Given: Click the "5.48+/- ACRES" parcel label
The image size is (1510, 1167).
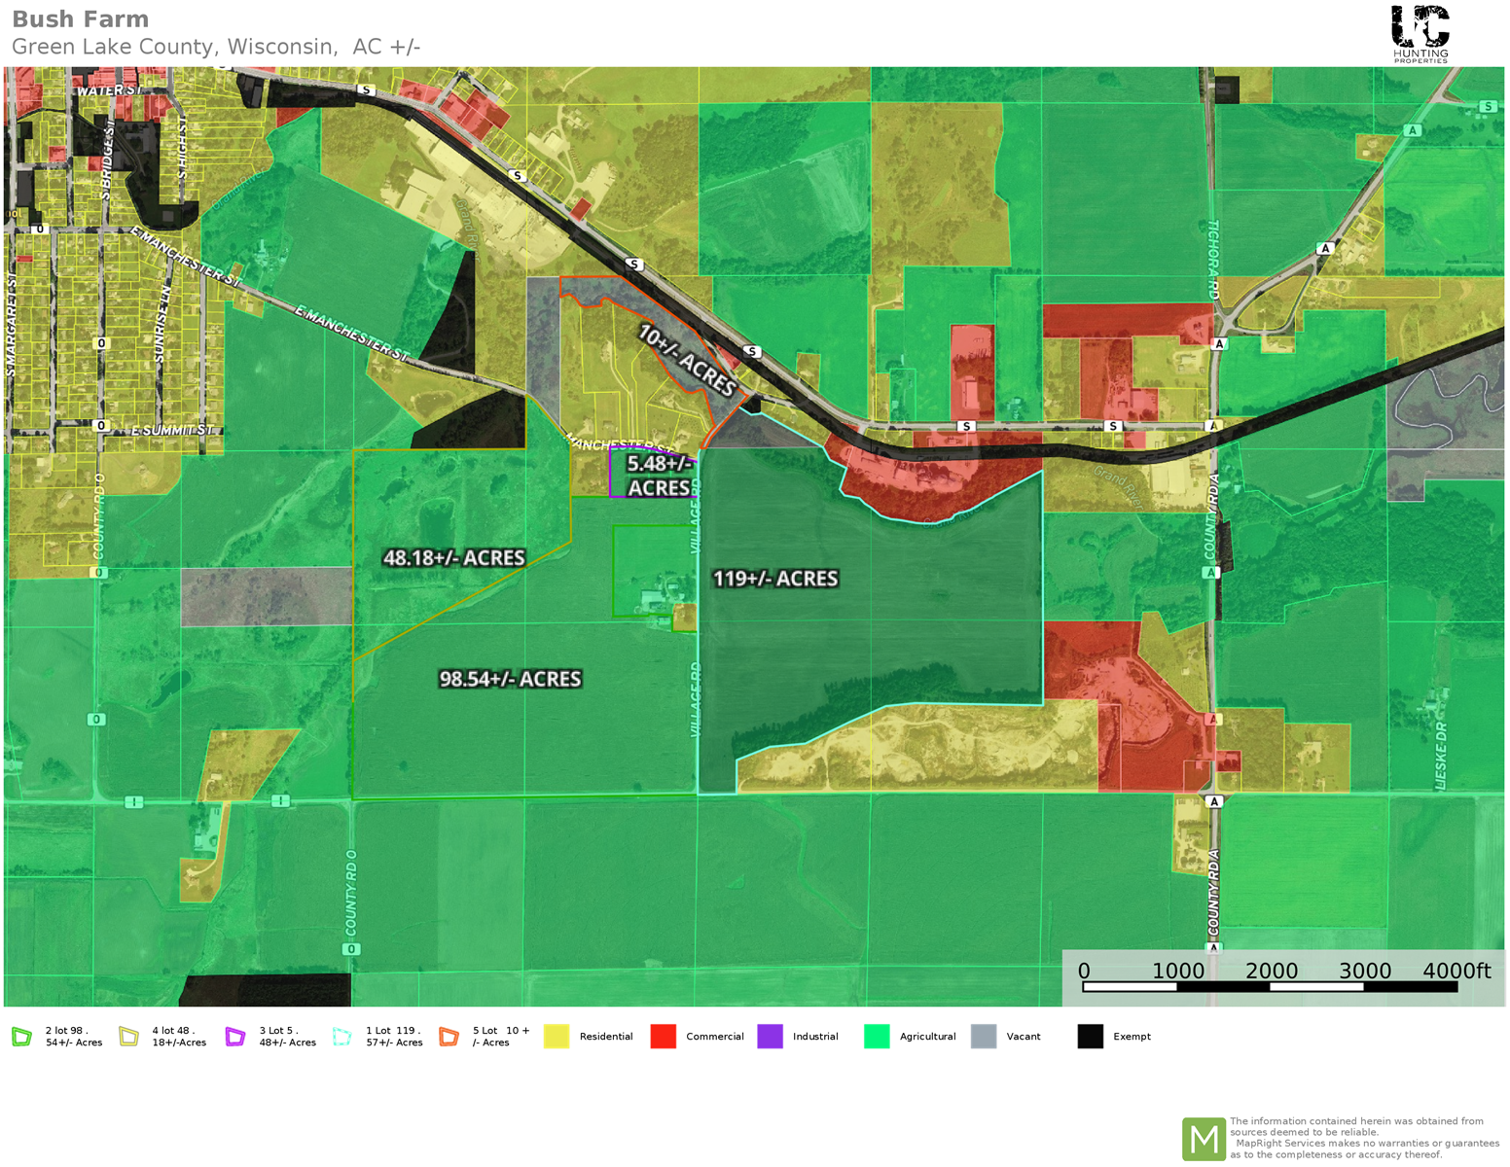Looking at the screenshot, I should point(659,476).
